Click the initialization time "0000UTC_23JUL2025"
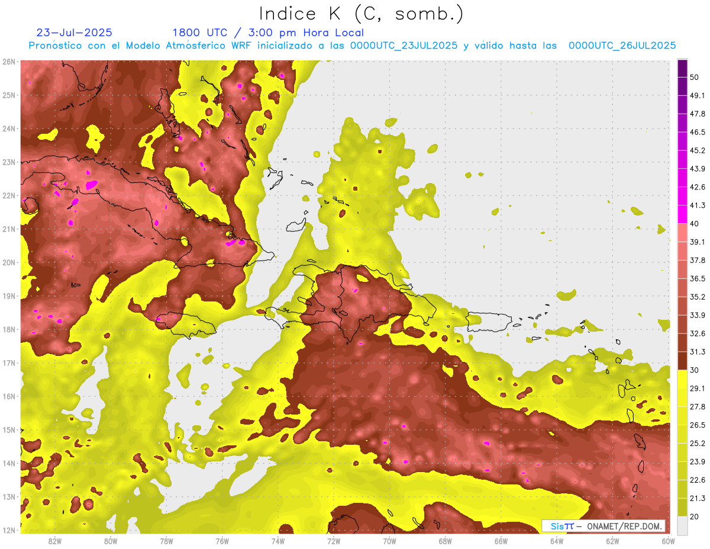The image size is (710, 549). point(404,46)
